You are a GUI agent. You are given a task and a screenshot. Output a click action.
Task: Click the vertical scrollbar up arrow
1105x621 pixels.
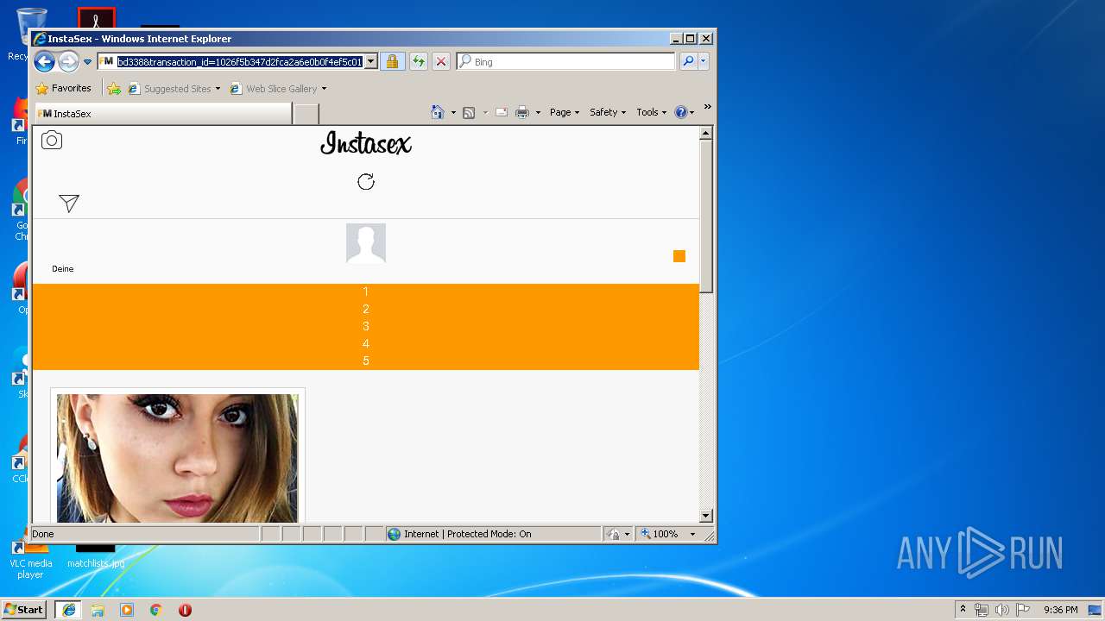pyautogui.click(x=705, y=133)
